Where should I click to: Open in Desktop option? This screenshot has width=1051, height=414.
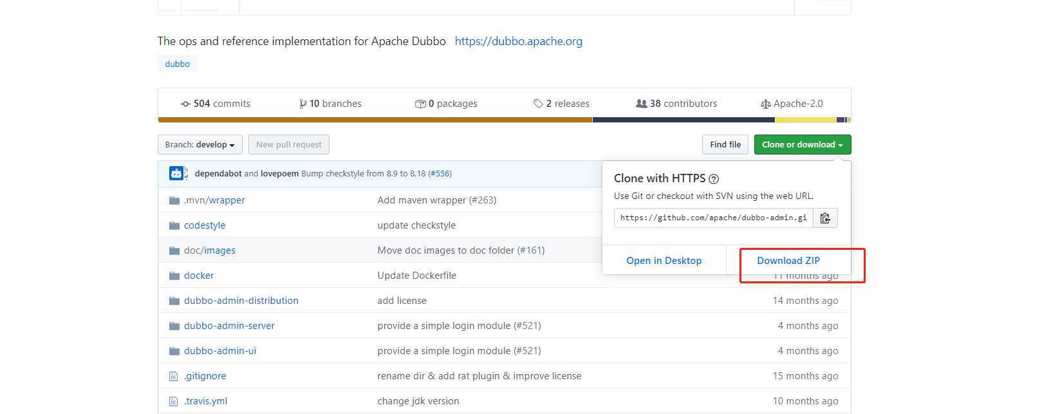664,261
